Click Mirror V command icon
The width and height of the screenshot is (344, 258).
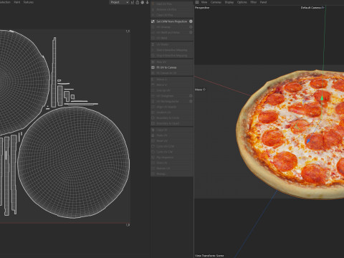(153, 85)
